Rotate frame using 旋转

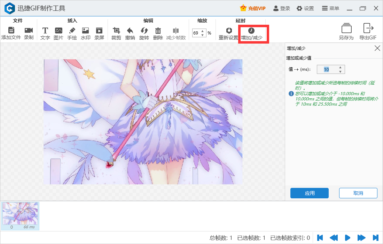[x=144, y=33]
